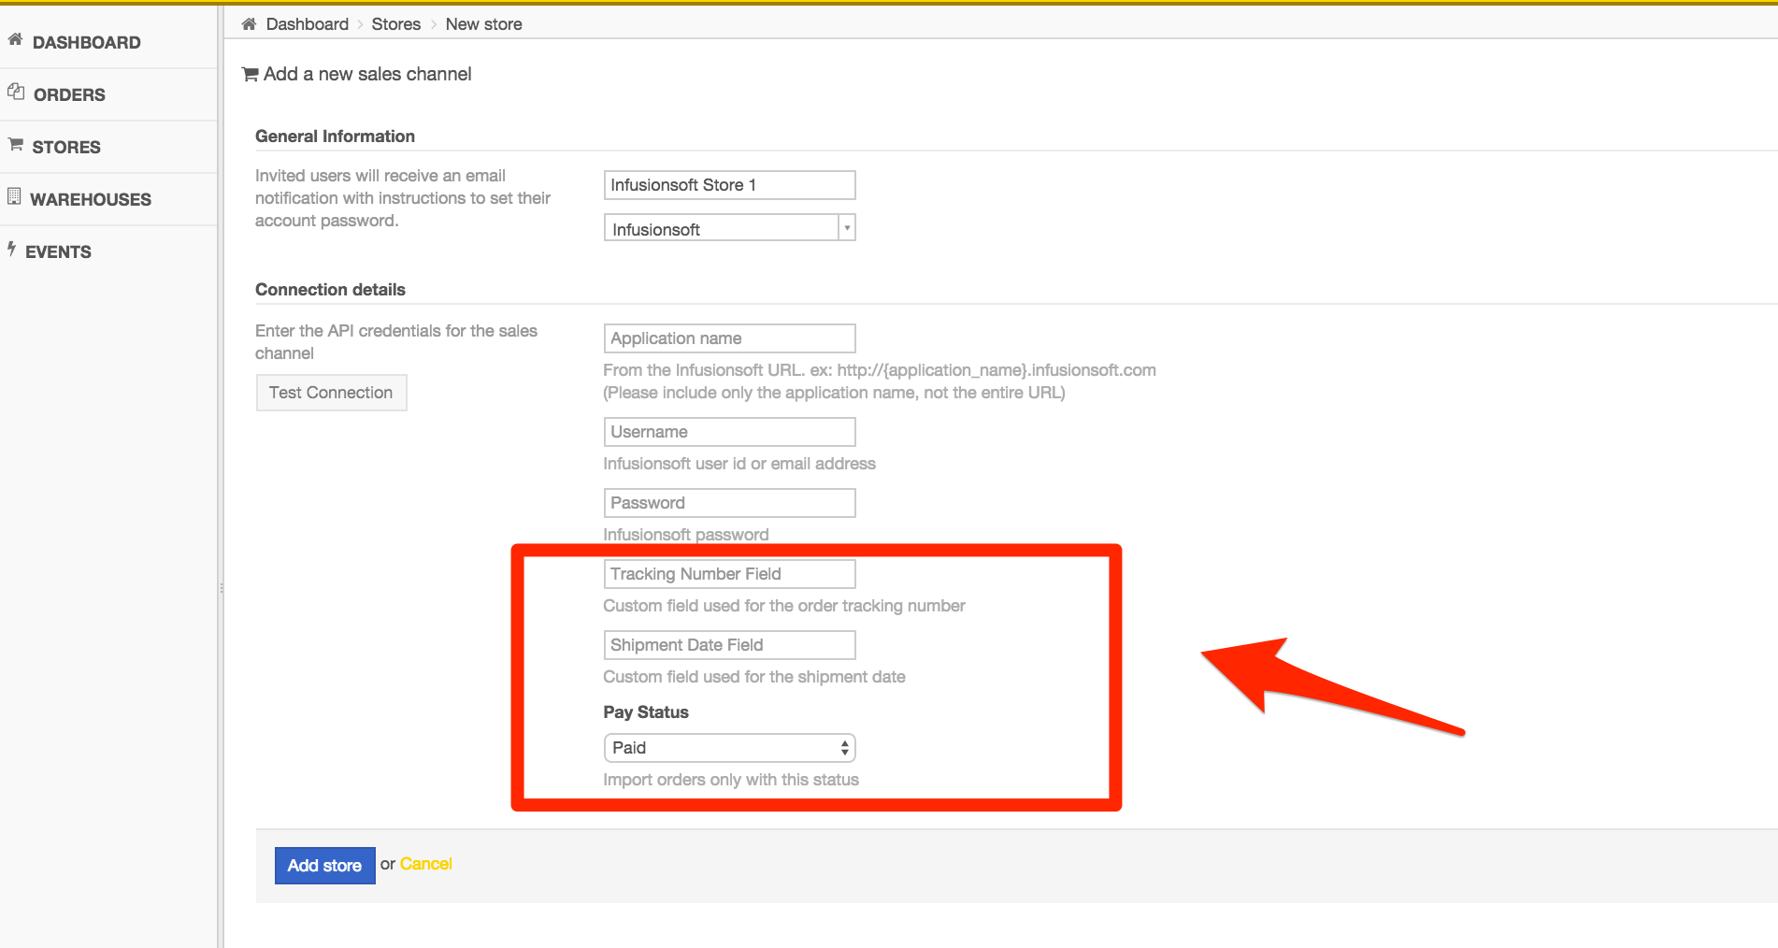The image size is (1778, 948).
Task: Click the Connection details heading
Action: 330,290
